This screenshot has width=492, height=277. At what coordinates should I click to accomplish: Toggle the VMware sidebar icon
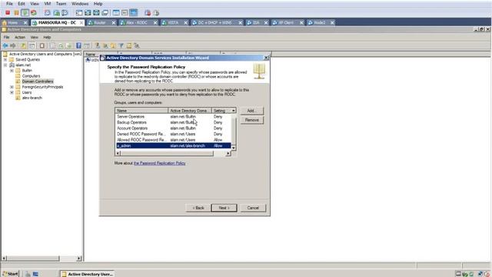click(x=79, y=13)
